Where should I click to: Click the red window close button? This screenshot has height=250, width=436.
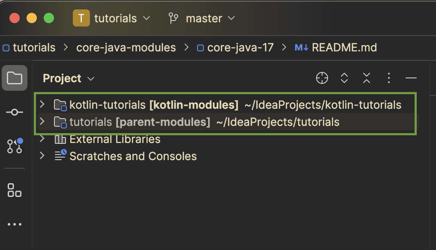(15, 18)
